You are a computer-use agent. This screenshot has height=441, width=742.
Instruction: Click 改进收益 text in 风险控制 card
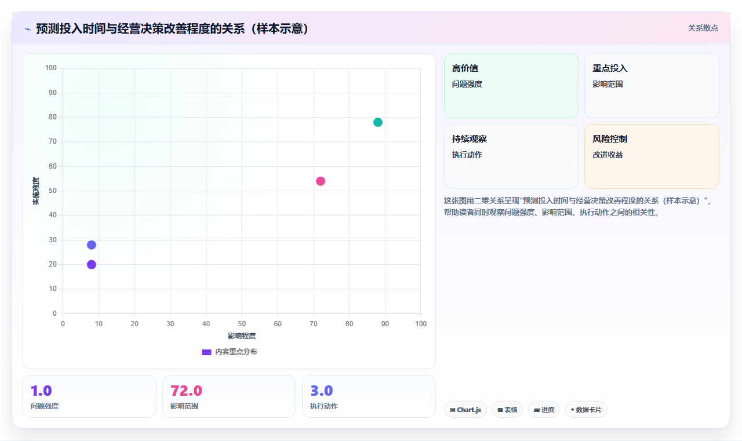608,155
